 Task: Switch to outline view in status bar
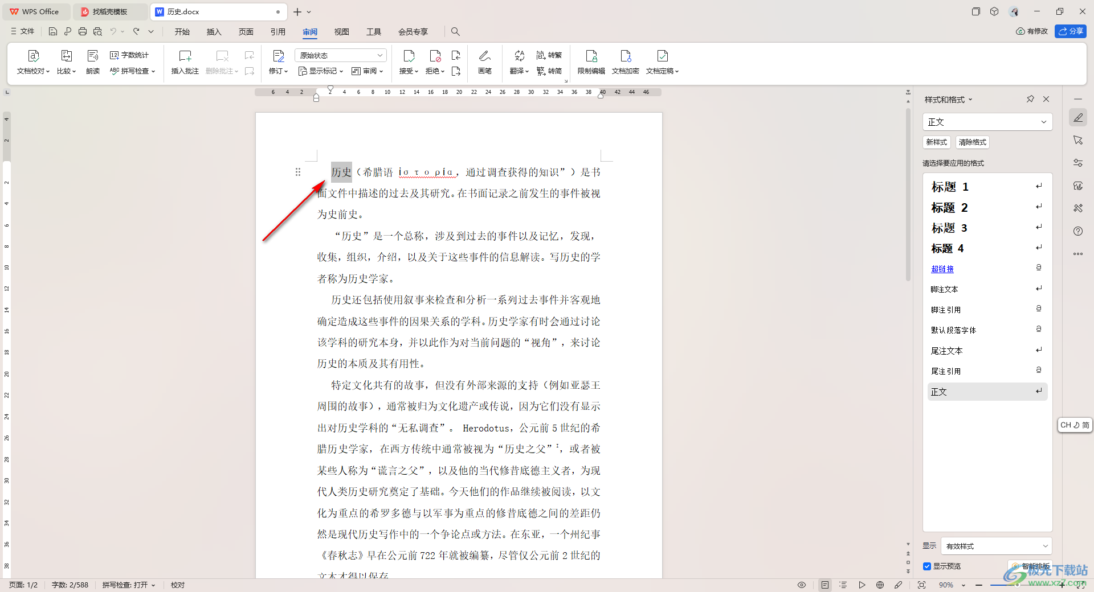pyautogui.click(x=843, y=585)
